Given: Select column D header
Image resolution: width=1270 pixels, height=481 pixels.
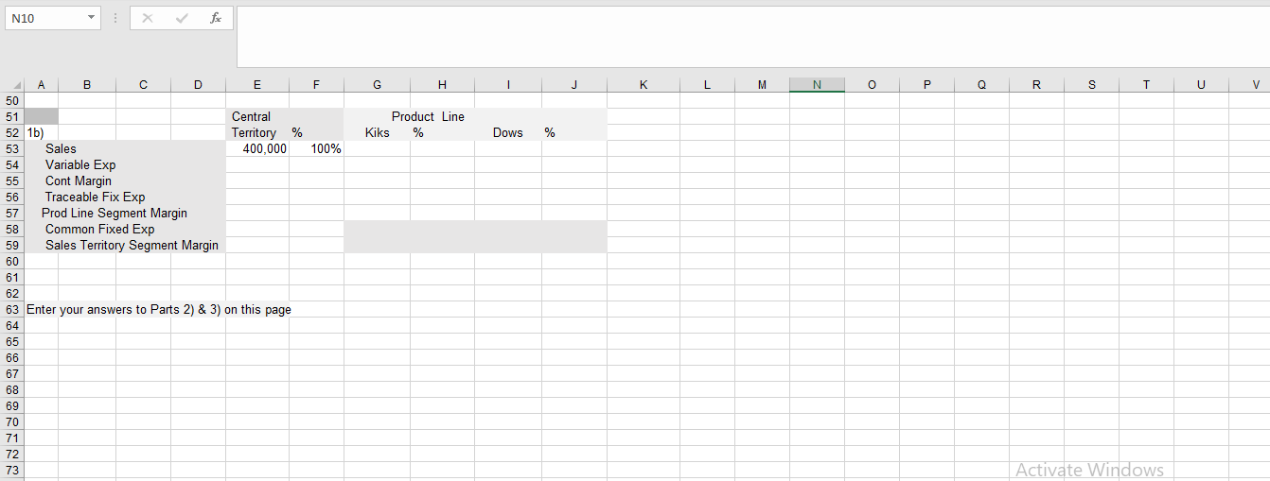Looking at the screenshot, I should (x=198, y=85).
